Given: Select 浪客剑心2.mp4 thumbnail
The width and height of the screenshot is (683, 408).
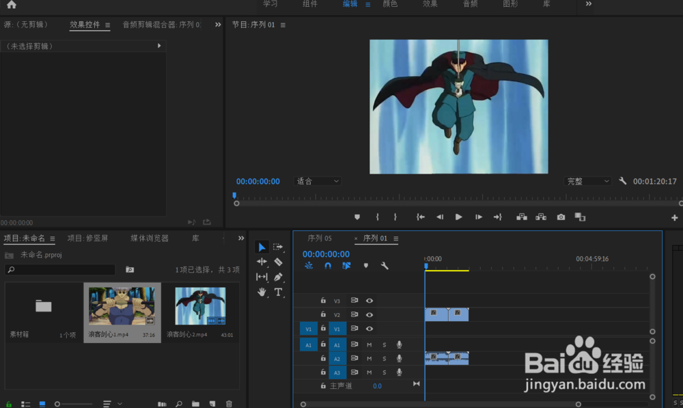Looking at the screenshot, I should point(200,306).
